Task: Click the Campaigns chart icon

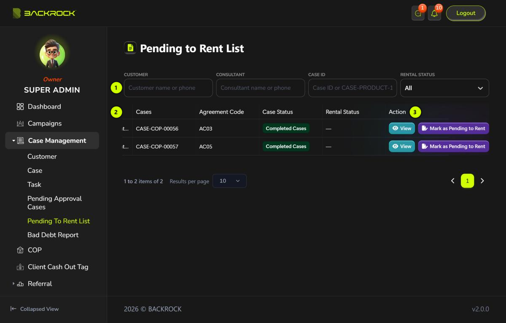Action: (x=20, y=123)
